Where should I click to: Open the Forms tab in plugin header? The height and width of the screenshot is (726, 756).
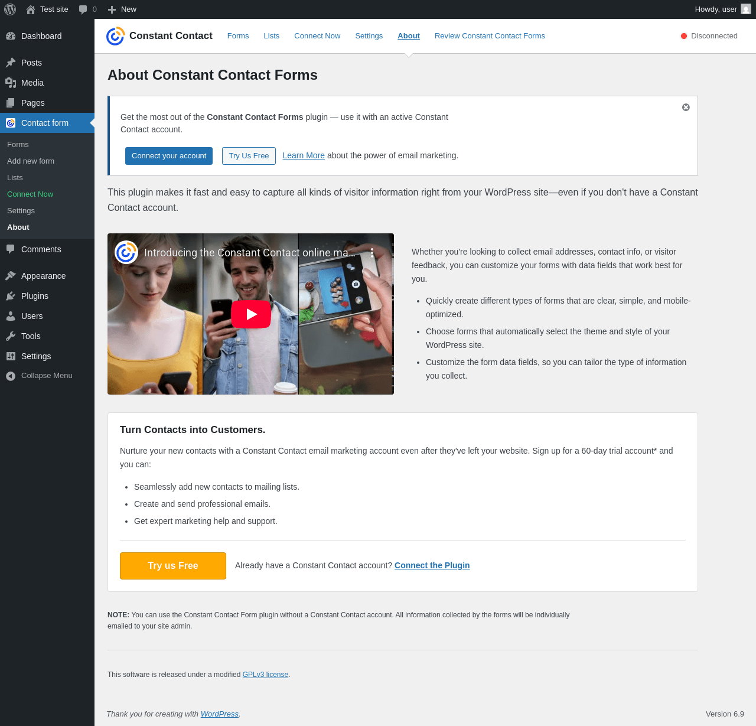(238, 36)
